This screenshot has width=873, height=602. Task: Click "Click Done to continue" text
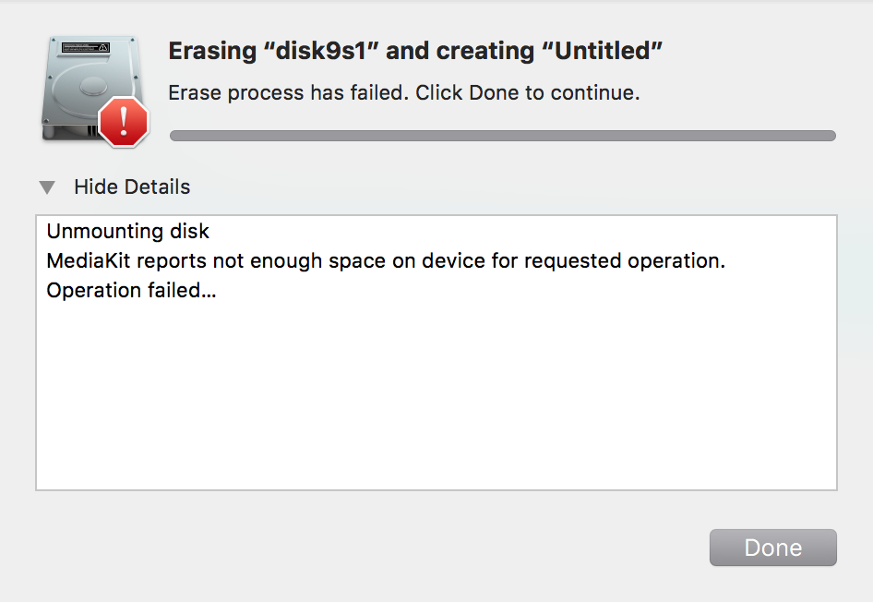(x=527, y=92)
